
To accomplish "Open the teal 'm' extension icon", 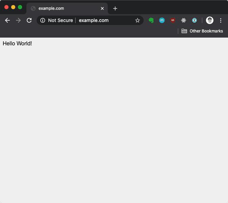I will pos(162,20).
